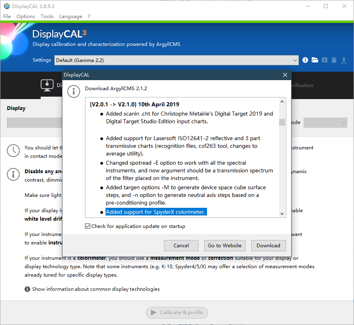Click 'Added scanin .cht for Christophe' entry
This screenshot has height=325, width=354.
(189, 117)
